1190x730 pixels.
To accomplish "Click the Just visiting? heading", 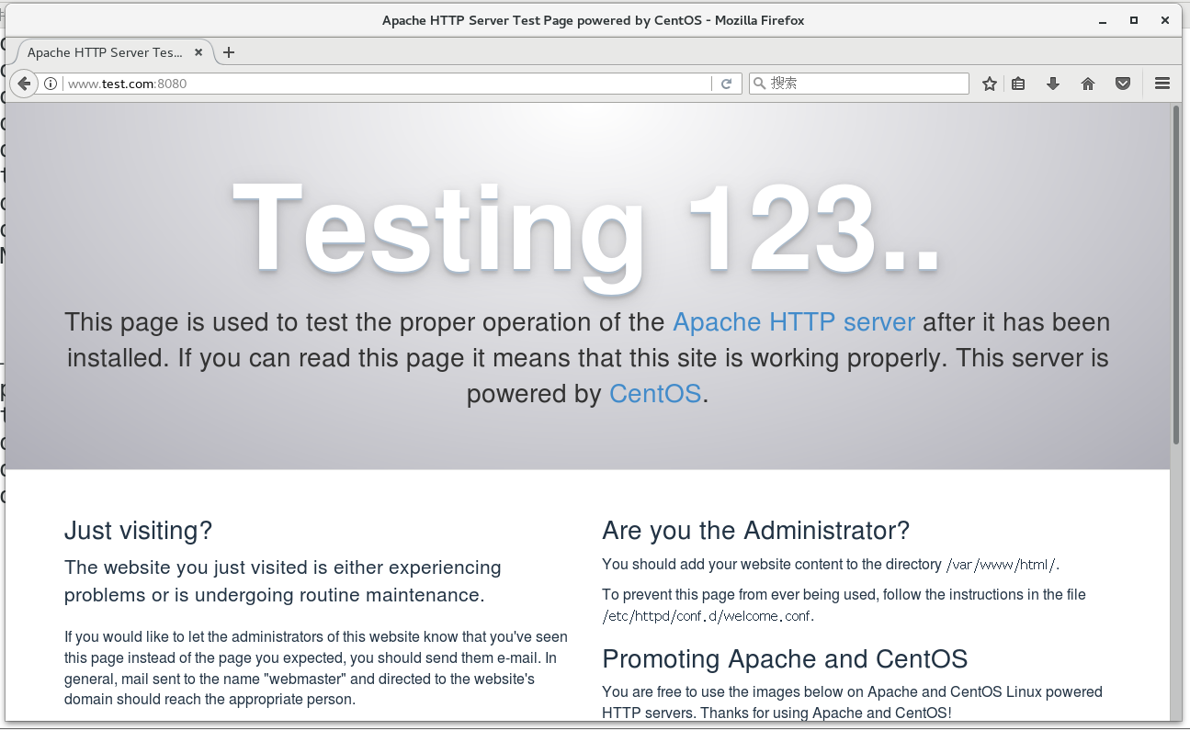I will click(x=138, y=531).
